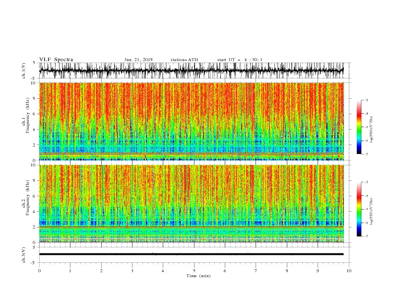Click the "1" tick on the Time axis
Image resolution: width=393 pixels, height=304 pixels.
click(70, 271)
